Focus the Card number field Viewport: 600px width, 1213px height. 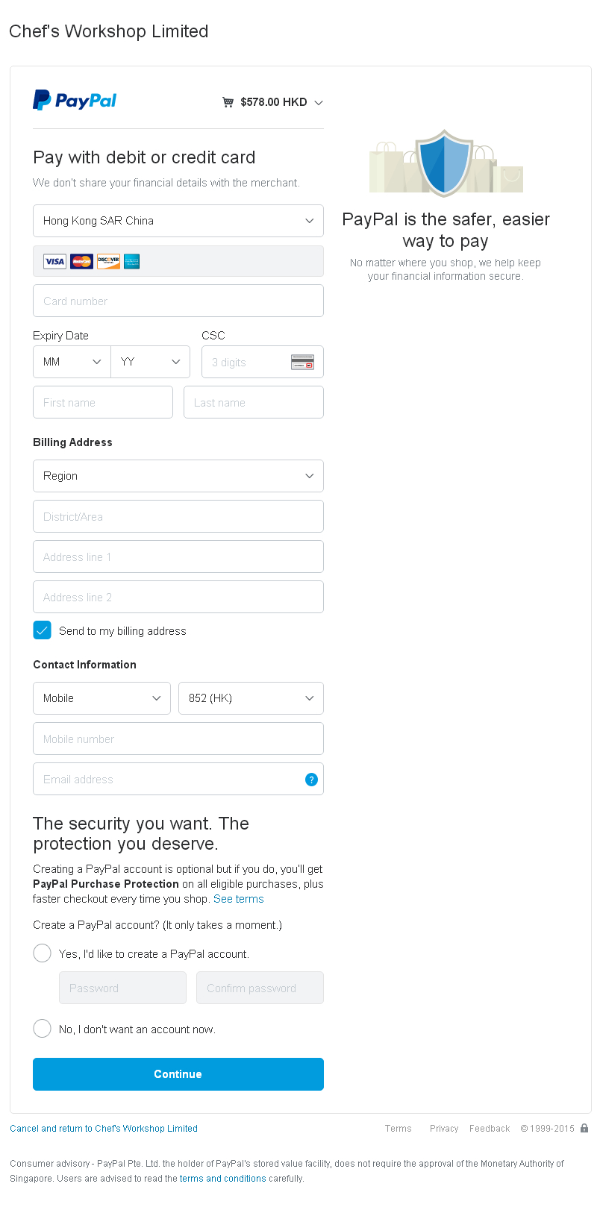pos(178,301)
